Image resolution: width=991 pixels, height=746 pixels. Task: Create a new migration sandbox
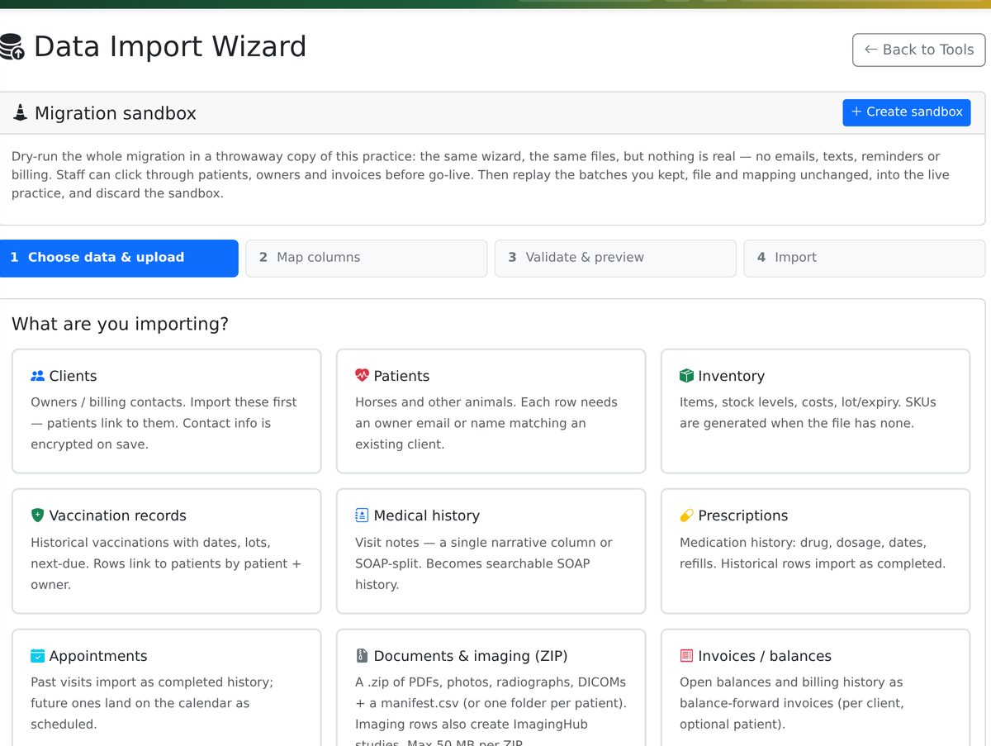coord(907,112)
